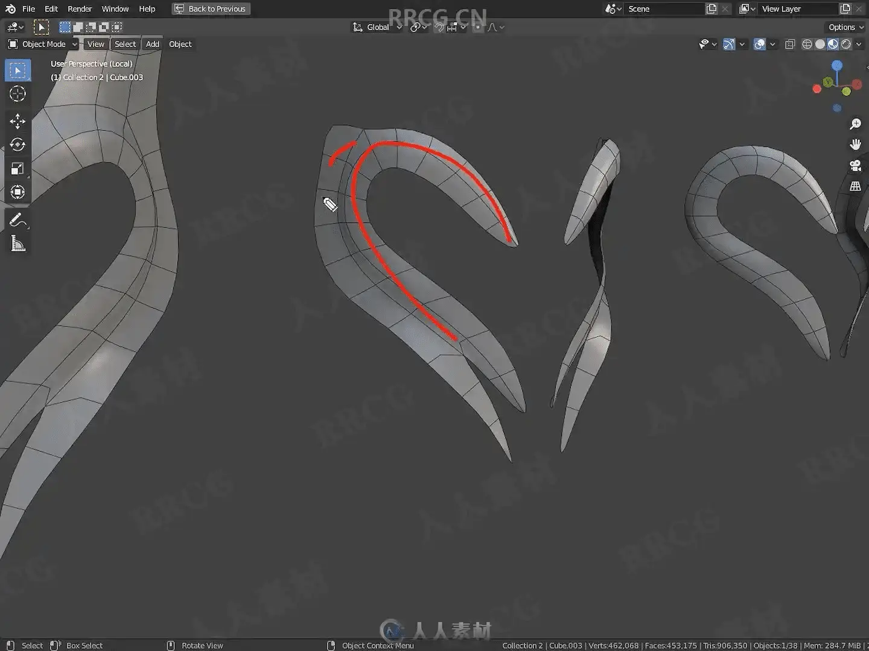Open the scene browse dropdown
Image resolution: width=869 pixels, height=651 pixels.
614,9
